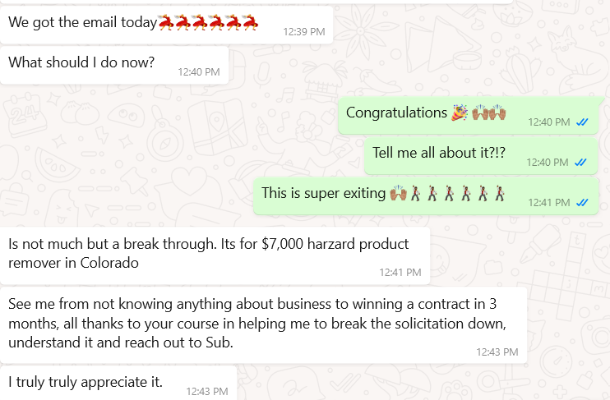
Task: Click the timestamp under 'What should I do now?'
Action: pos(199,71)
